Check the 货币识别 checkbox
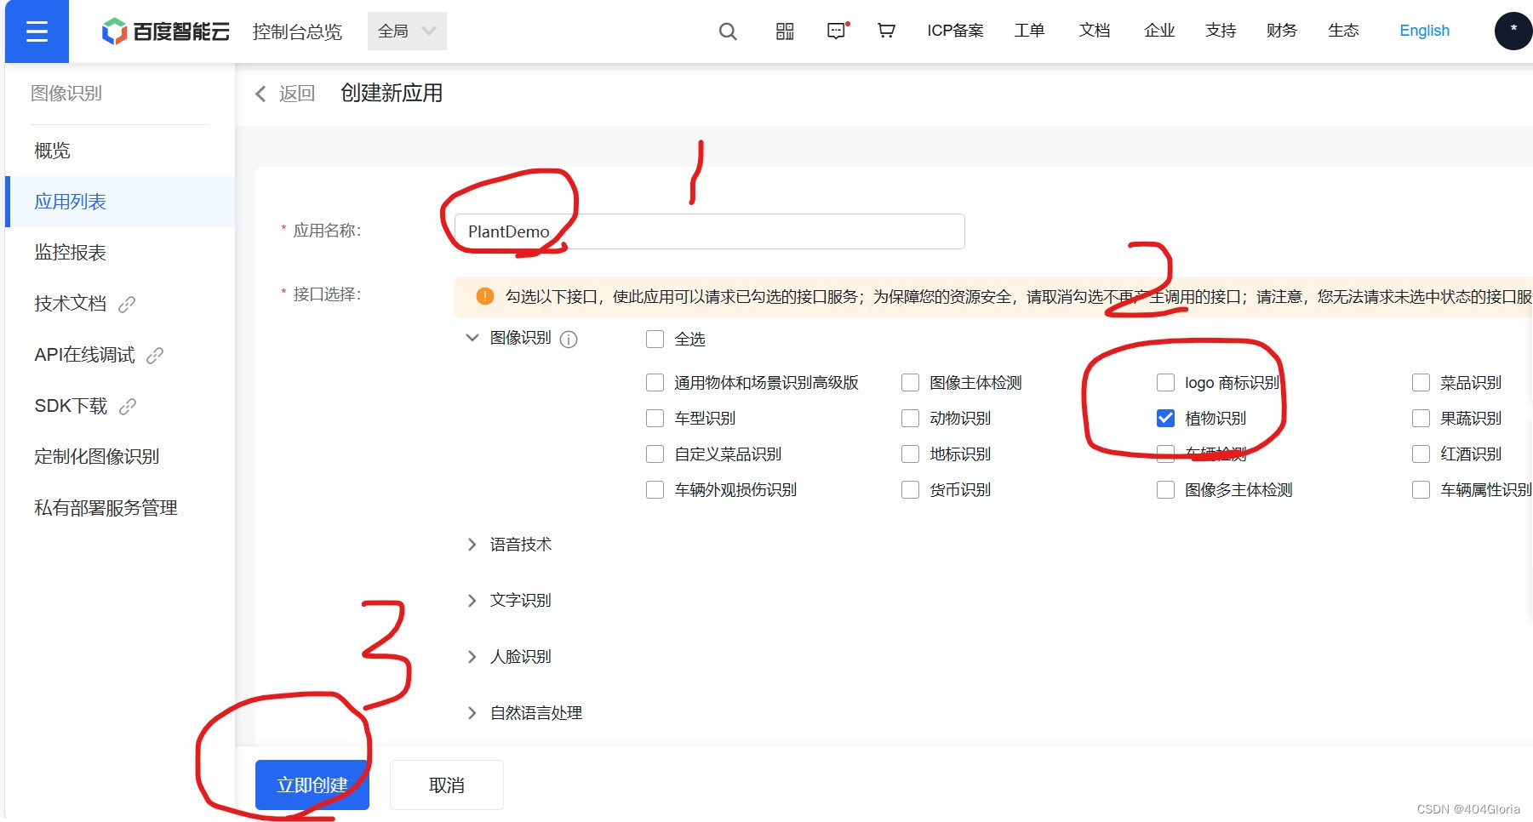This screenshot has width=1533, height=822. tap(910, 490)
